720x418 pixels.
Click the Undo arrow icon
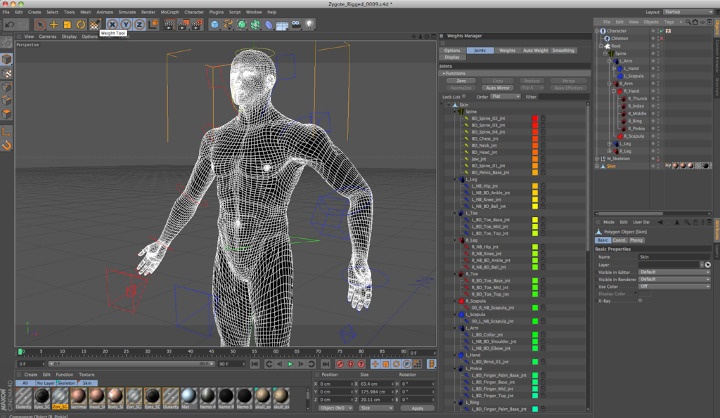[10, 25]
